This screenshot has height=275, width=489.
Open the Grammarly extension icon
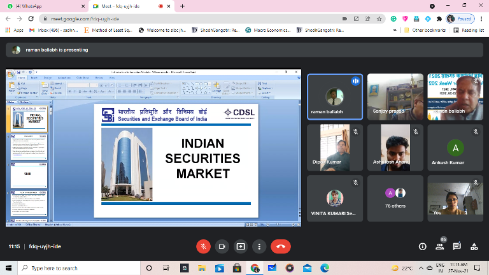click(x=393, y=18)
